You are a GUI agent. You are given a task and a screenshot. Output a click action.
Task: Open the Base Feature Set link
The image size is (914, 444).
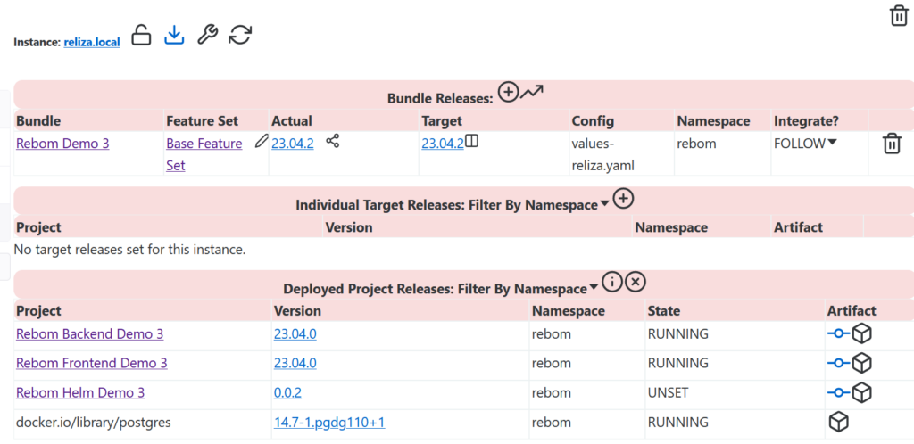pos(204,154)
